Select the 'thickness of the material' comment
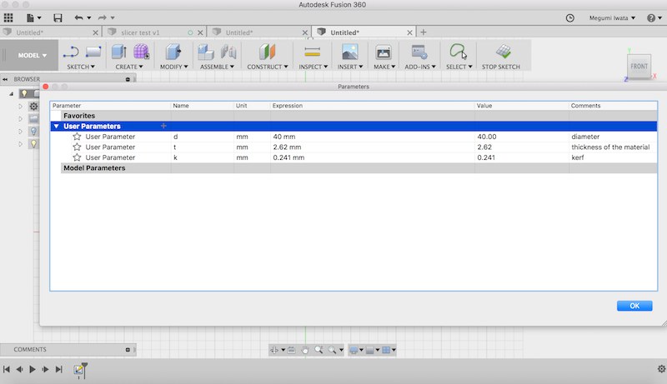667x384 pixels. coord(610,147)
